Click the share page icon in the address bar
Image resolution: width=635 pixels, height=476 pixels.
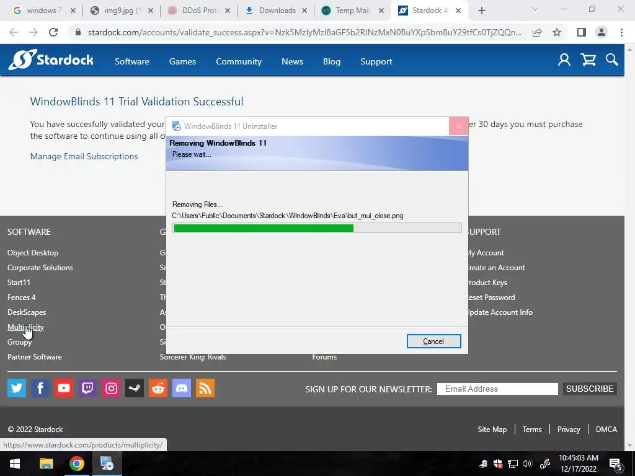(537, 32)
